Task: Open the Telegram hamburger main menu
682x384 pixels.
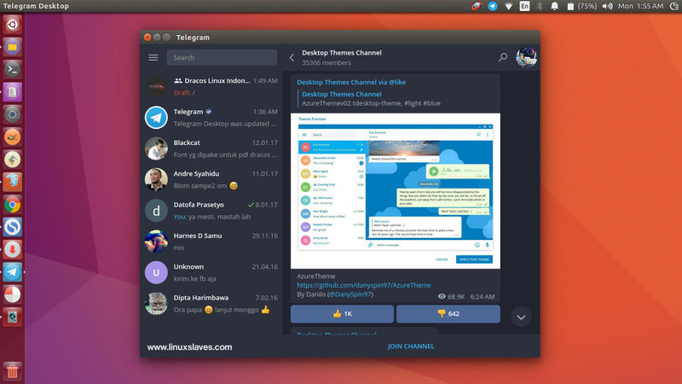Action: tap(153, 57)
